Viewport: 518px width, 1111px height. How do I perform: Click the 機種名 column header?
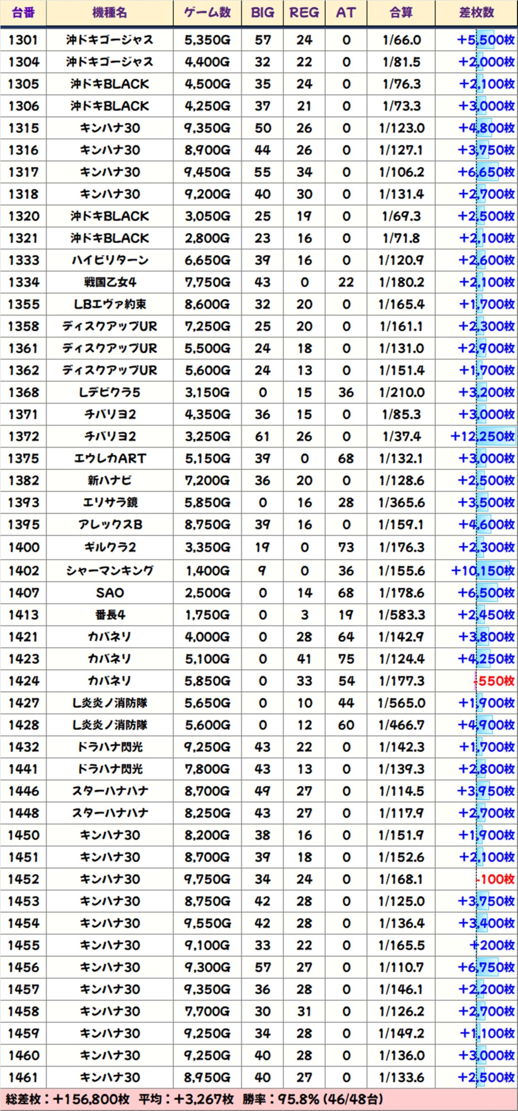(x=109, y=13)
